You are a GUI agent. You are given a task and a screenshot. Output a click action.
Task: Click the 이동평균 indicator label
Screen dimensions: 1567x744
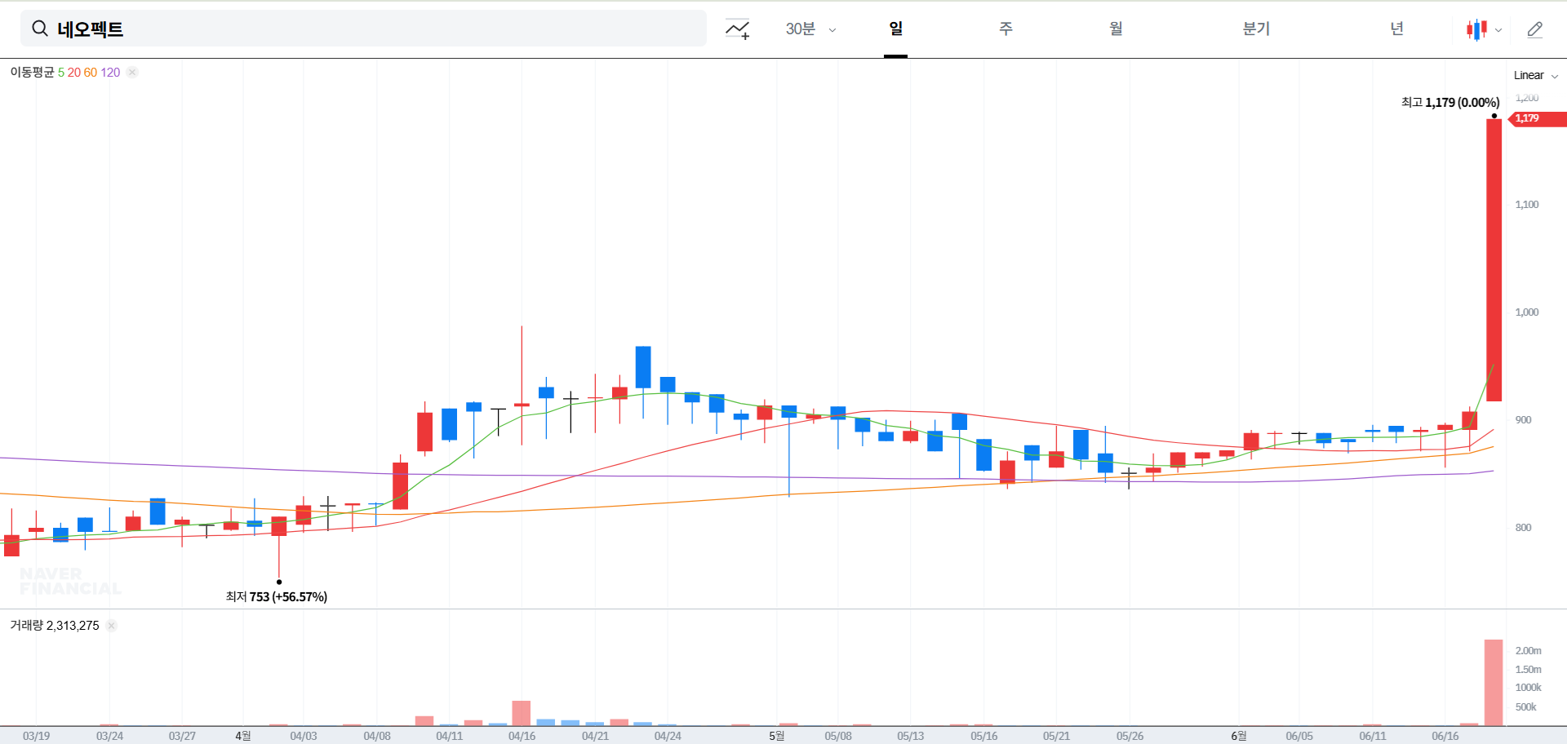tap(32, 72)
